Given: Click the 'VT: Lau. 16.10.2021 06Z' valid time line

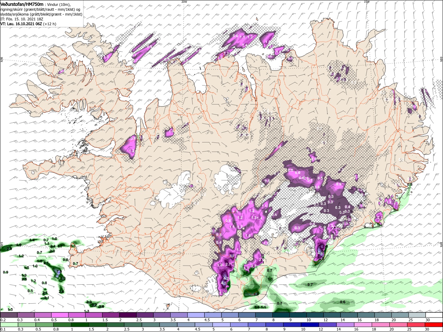Looking at the screenshot, I should [x=21, y=24].
